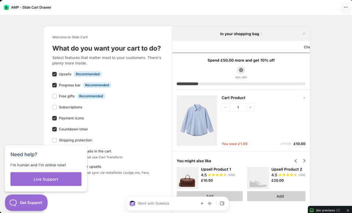Remove Cart Product with its X icon
Screen dimensions: 352x213
coord(304,98)
